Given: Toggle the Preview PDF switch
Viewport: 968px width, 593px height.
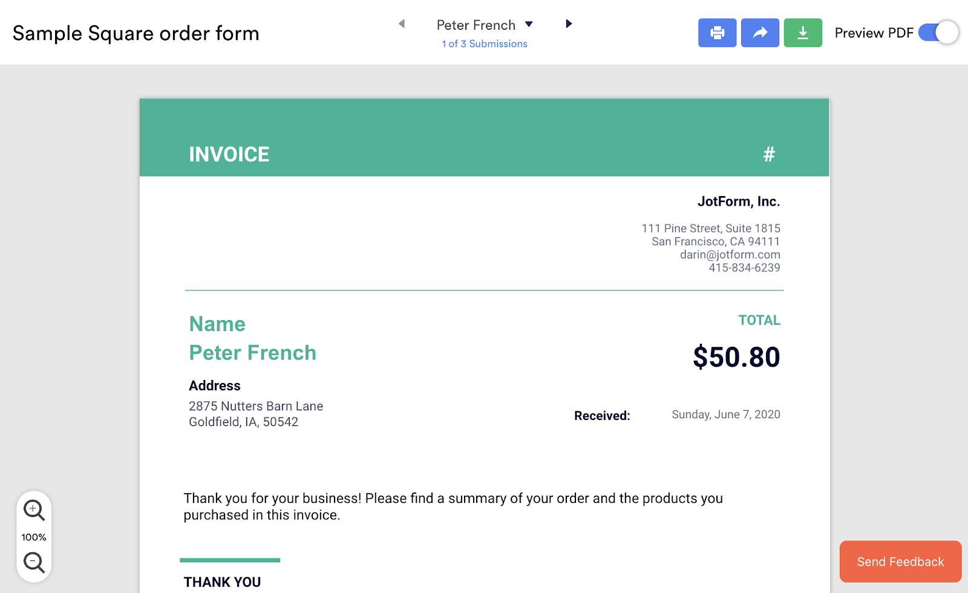Looking at the screenshot, I should 938,33.
